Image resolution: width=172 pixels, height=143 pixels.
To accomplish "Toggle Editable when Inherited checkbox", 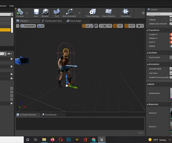I will [171, 24].
